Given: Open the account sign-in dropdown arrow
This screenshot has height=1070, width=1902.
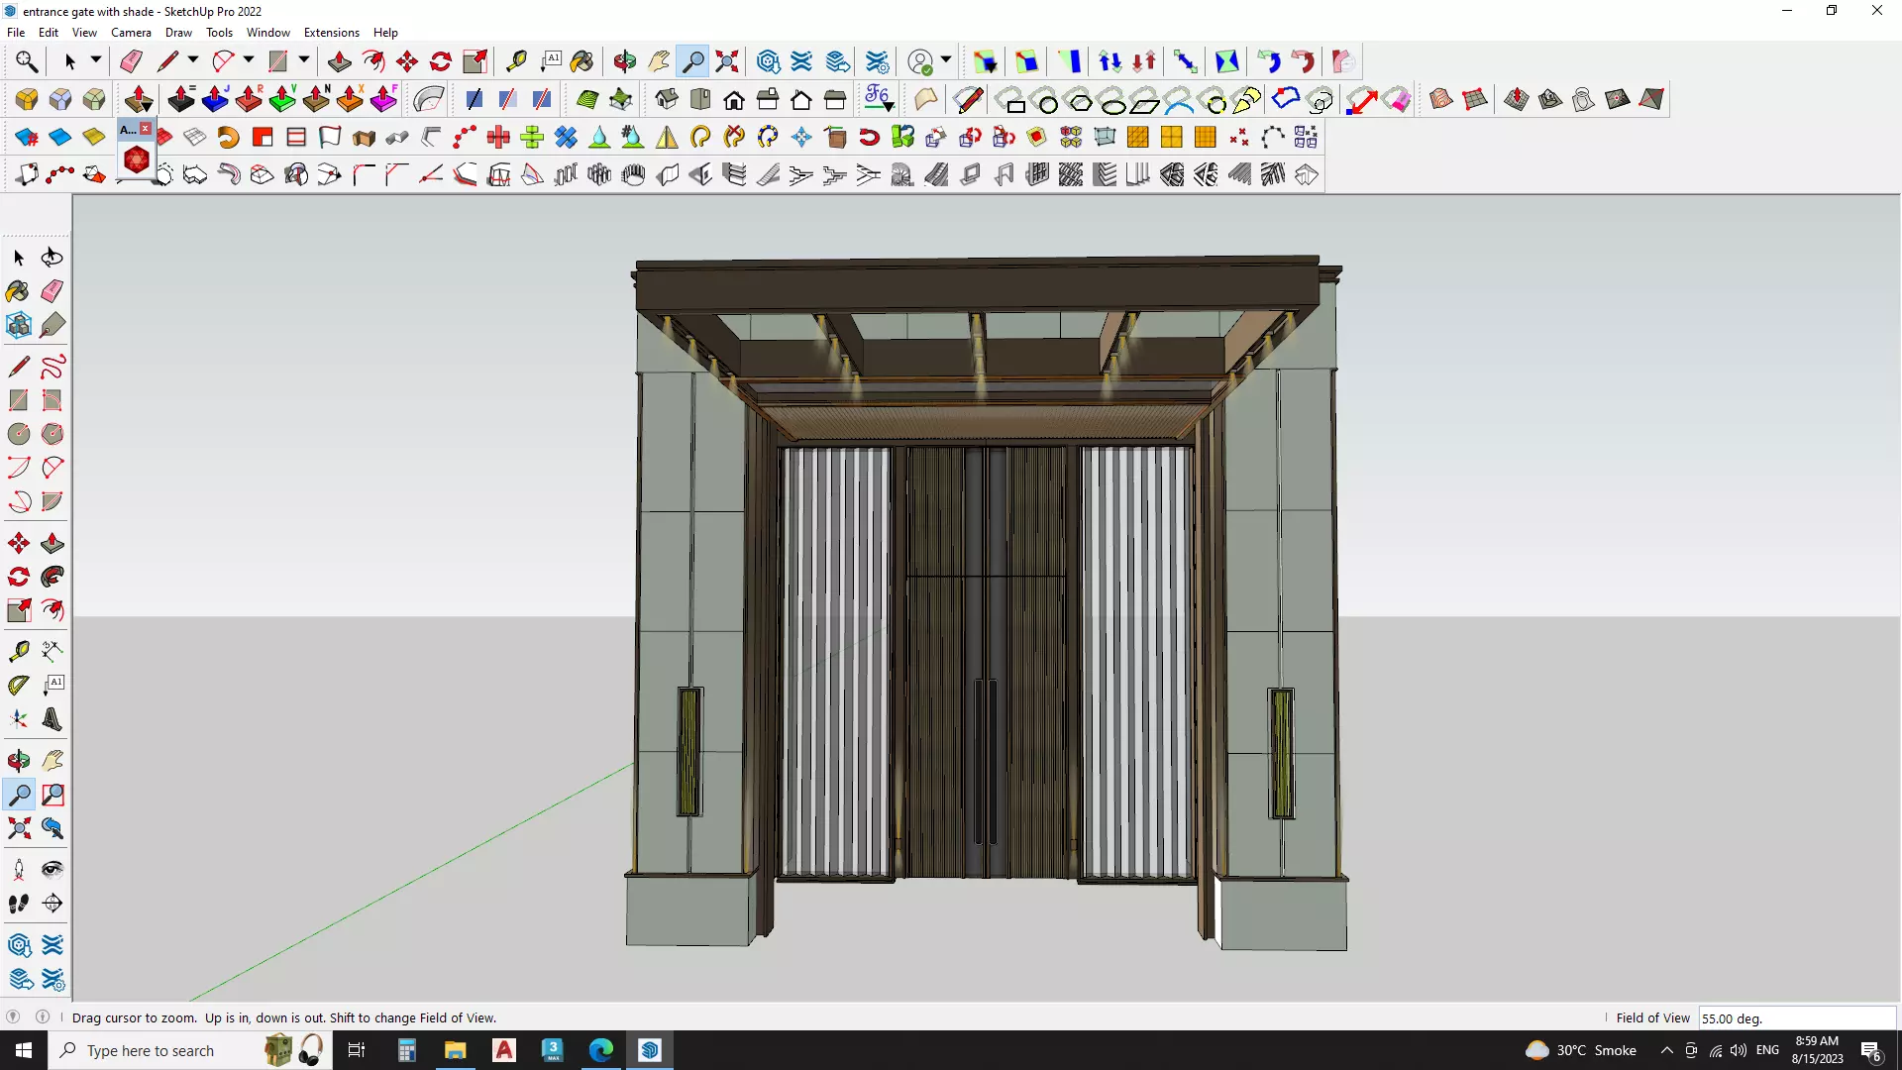Looking at the screenshot, I should [x=946, y=61].
